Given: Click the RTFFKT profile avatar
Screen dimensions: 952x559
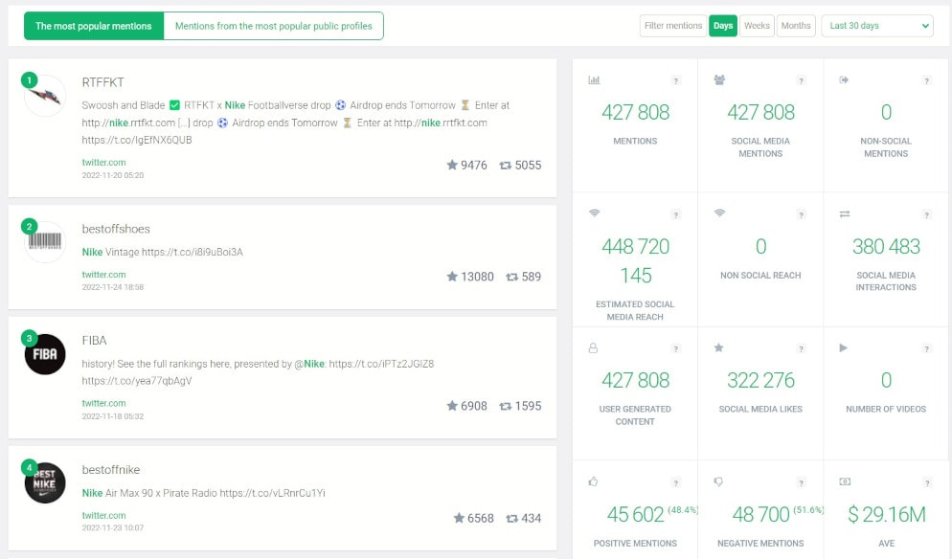Looking at the screenshot, I should point(45,96).
